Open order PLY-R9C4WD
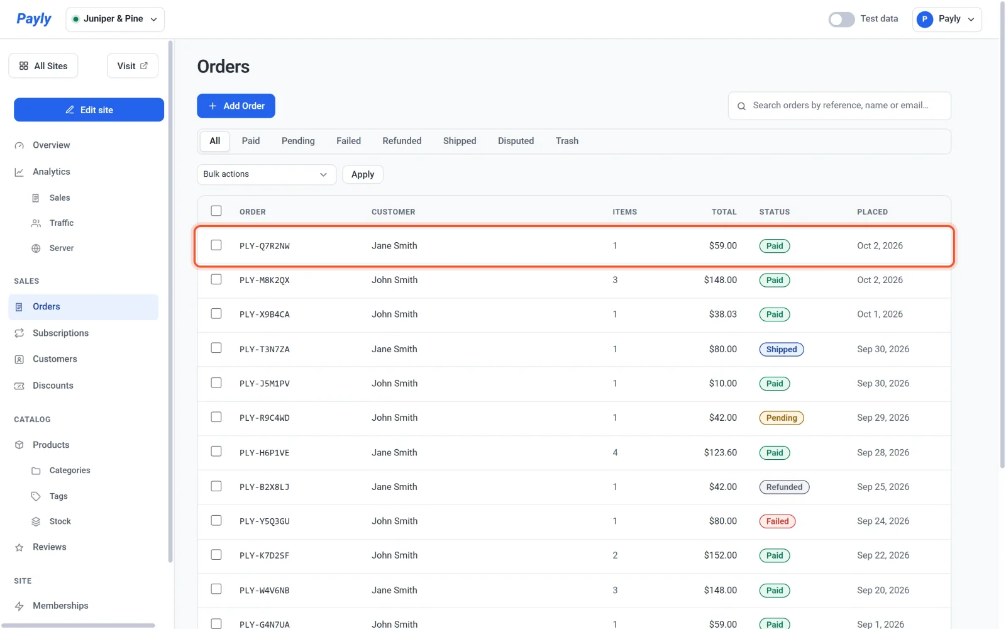 (265, 418)
